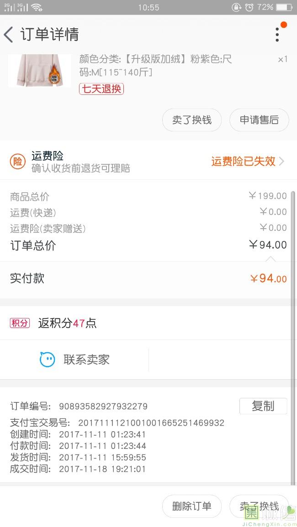This screenshot has width=297, height=527.
Task: Tap the battery icon in status bar
Action: tap(284, 7)
